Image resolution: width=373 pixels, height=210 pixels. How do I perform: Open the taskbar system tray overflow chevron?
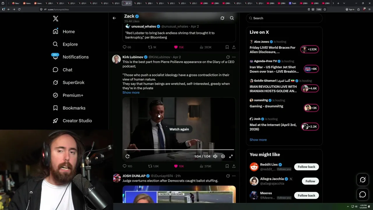pyautogui.click(x=348, y=206)
